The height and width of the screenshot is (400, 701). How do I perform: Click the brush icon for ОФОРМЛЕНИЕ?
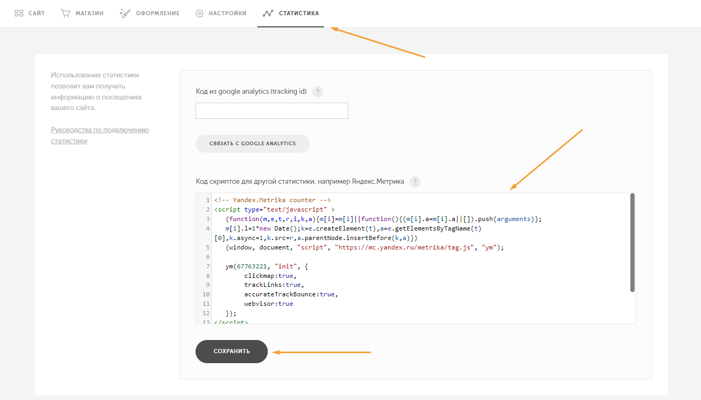click(x=125, y=13)
